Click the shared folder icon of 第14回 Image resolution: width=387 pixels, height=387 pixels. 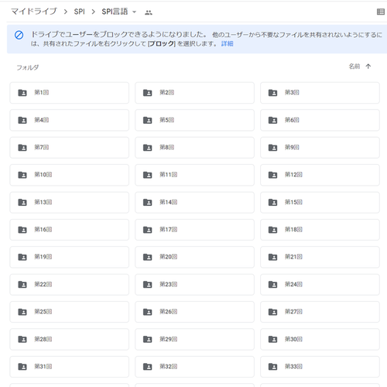pyautogui.click(x=148, y=202)
